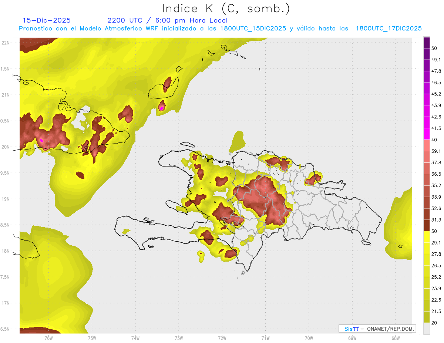Screen dimensions: 444x343
Task: Click the color bar value "42.6"
Action: pos(436,117)
